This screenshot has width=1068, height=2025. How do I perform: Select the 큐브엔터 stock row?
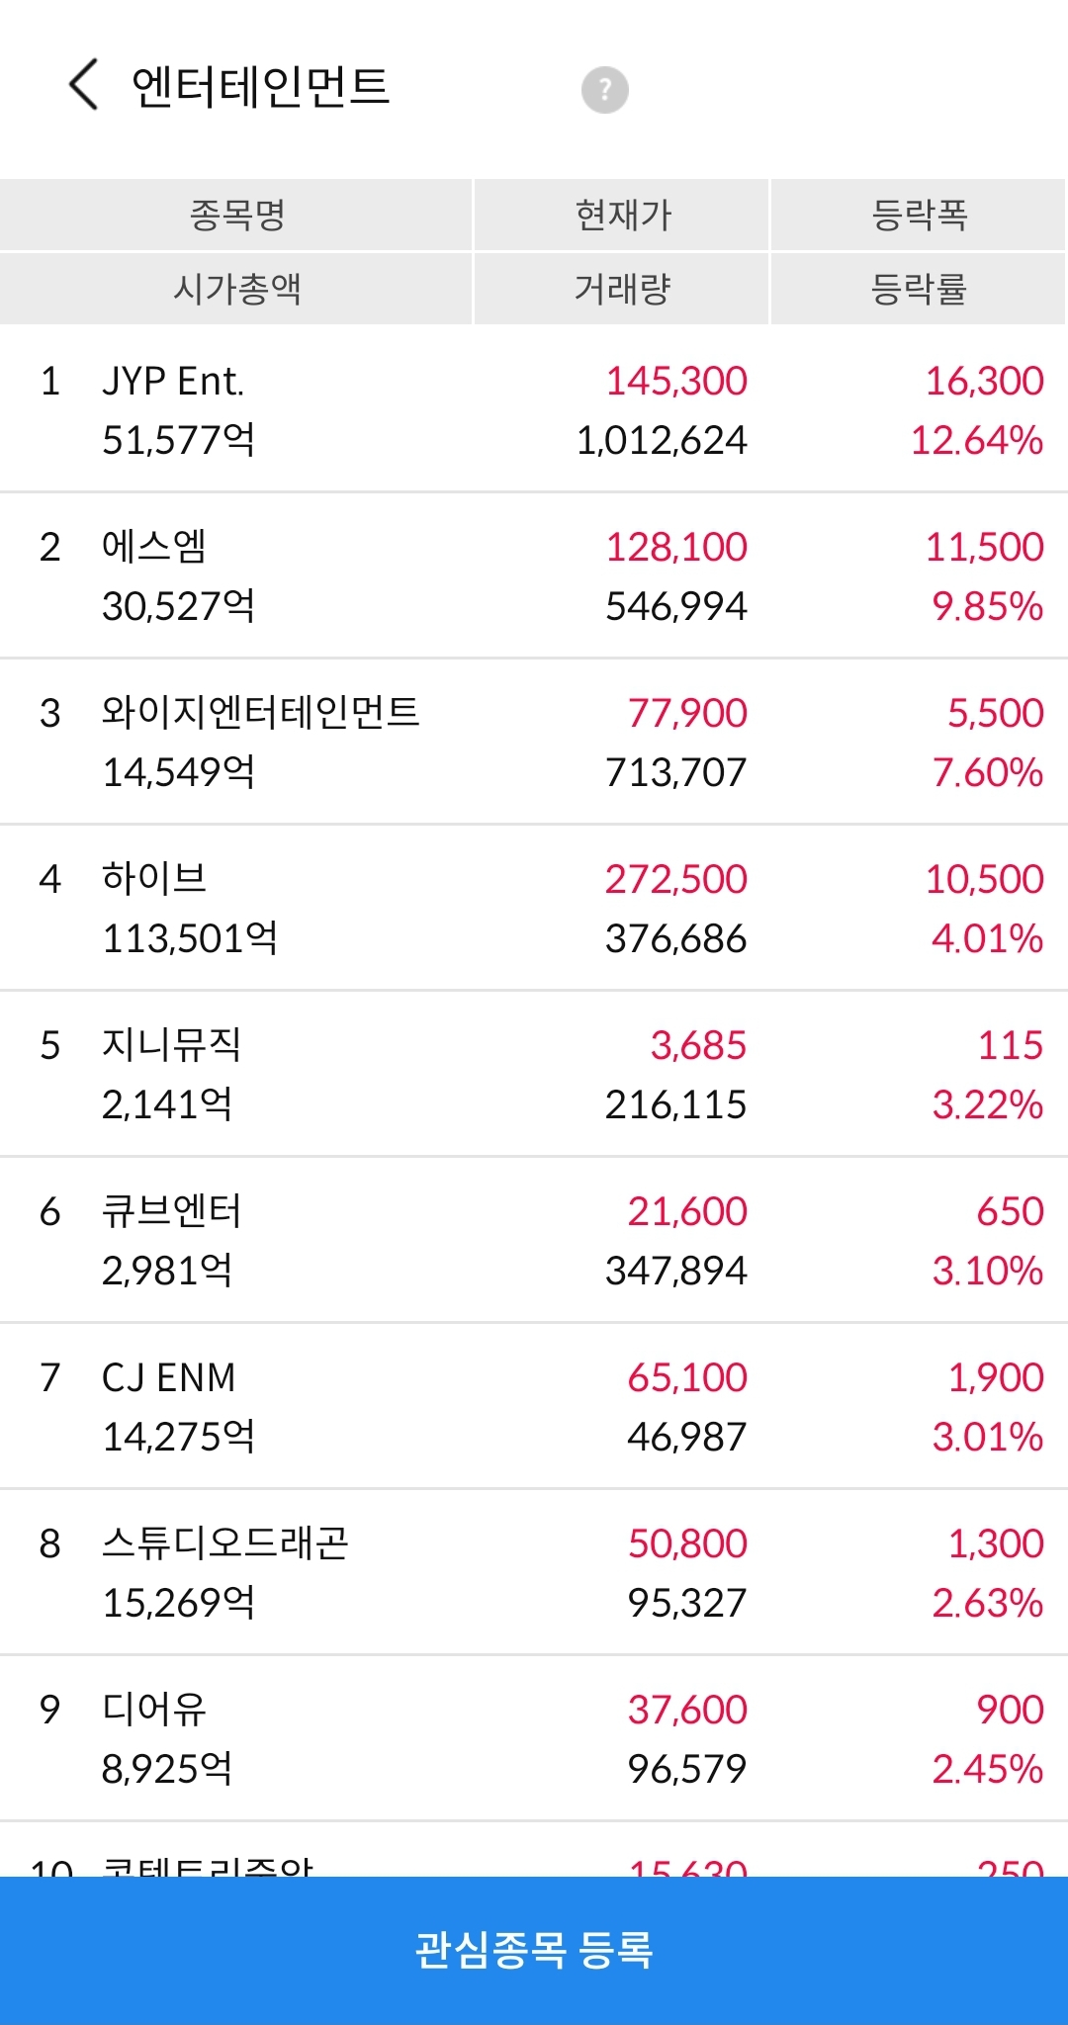pos(534,1240)
